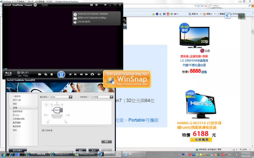Image resolution: width=254 pixels, height=158 pixels.
Task: Click the reset-to-default button in settings dialog
Action: tap(18, 150)
